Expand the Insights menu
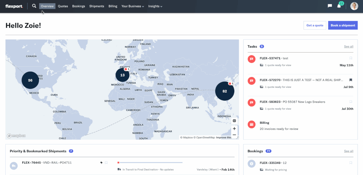363x175 pixels. pos(155,6)
